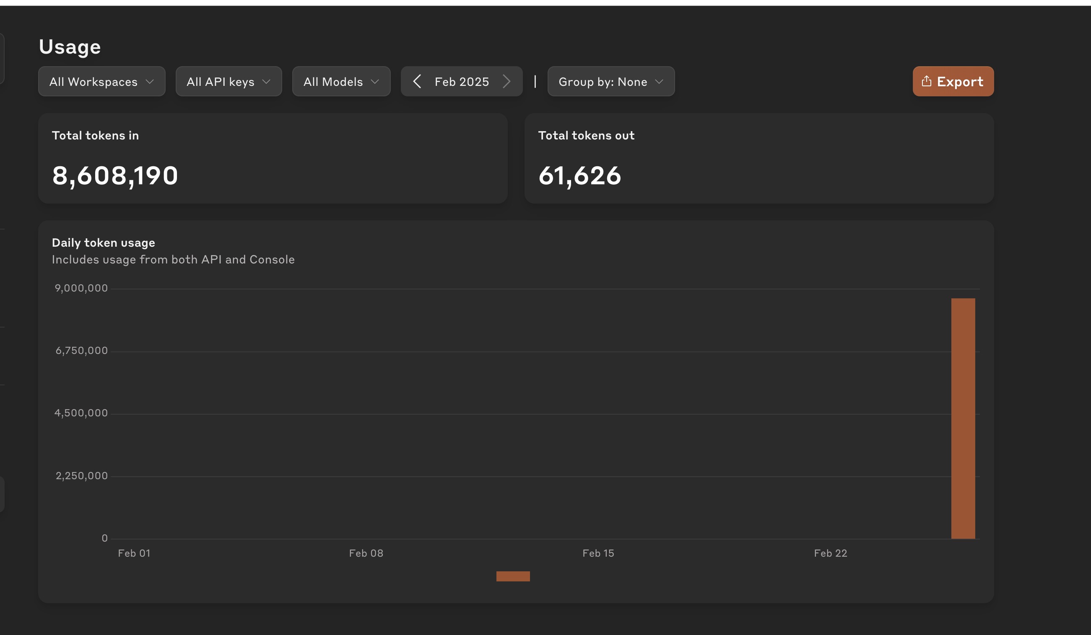Click the Feb 01 x-axis label
Viewport: 1091px width, 635px height.
134,553
